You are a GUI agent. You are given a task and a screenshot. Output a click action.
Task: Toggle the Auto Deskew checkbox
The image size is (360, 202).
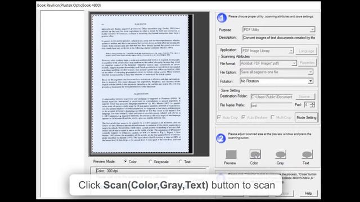pos(244,117)
